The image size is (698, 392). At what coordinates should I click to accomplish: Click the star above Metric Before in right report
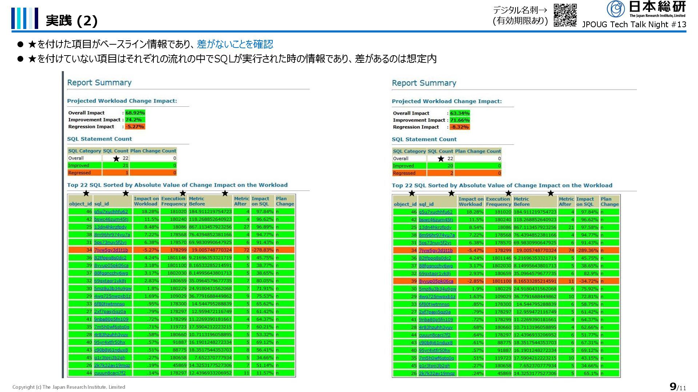click(550, 193)
